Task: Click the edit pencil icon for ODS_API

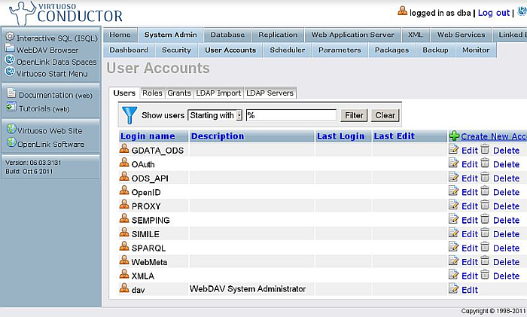Action: 453,177
